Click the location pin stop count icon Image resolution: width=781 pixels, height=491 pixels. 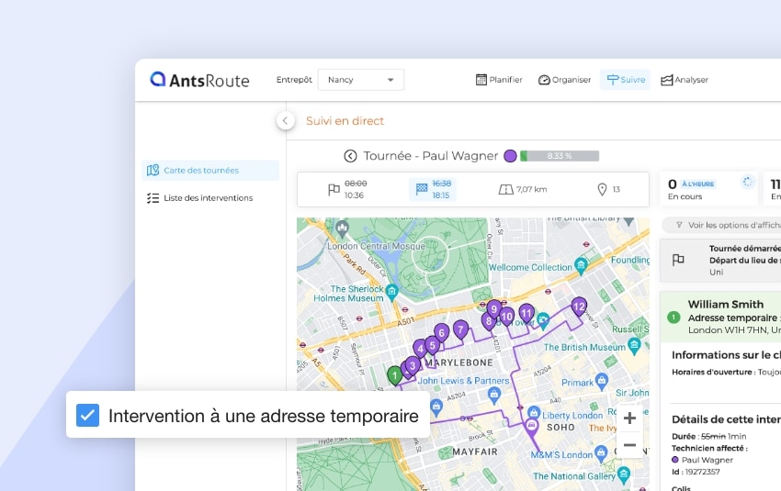tap(602, 189)
